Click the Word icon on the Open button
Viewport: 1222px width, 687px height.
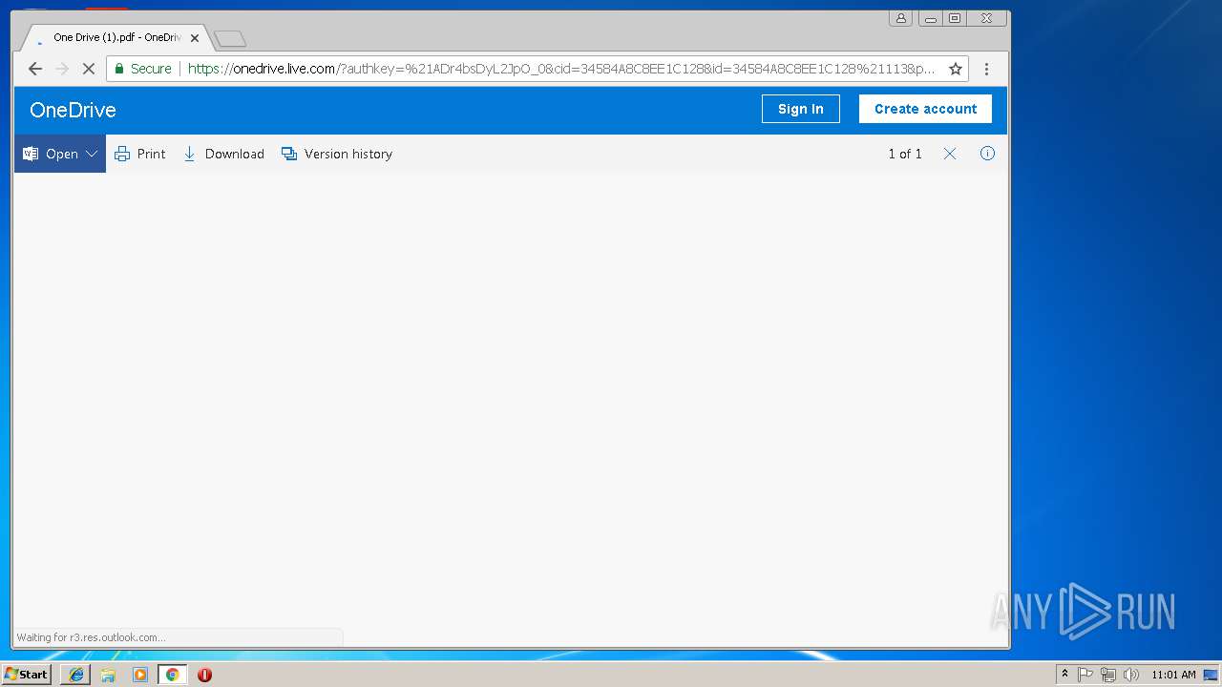pos(31,154)
